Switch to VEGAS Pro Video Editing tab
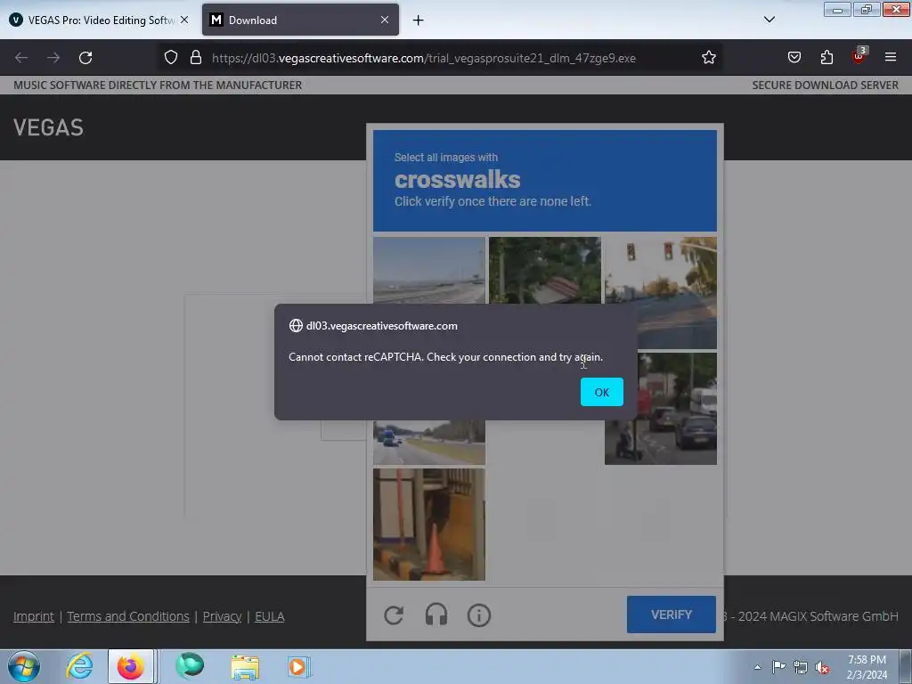The height and width of the screenshot is (684, 912). (100, 20)
